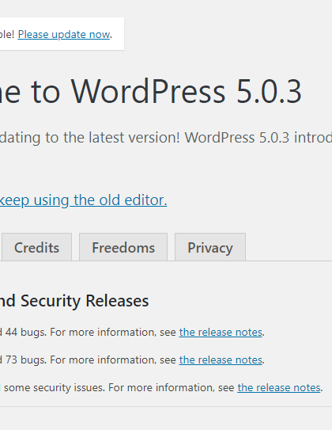
Task: Click the 'WordPress 5.0.3' page heading
Action: click(186, 91)
